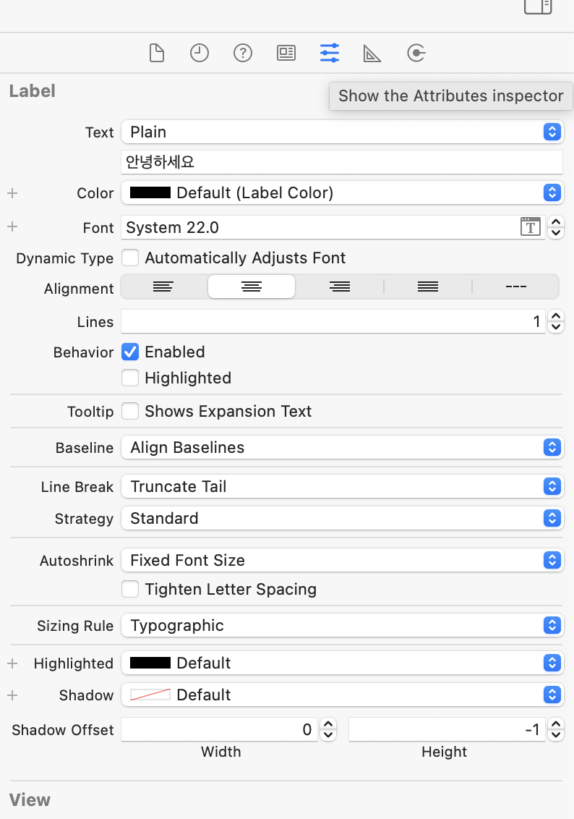Screen dimensions: 574x819
Task: Add variation for Color attribute
Action: [x=12, y=192]
